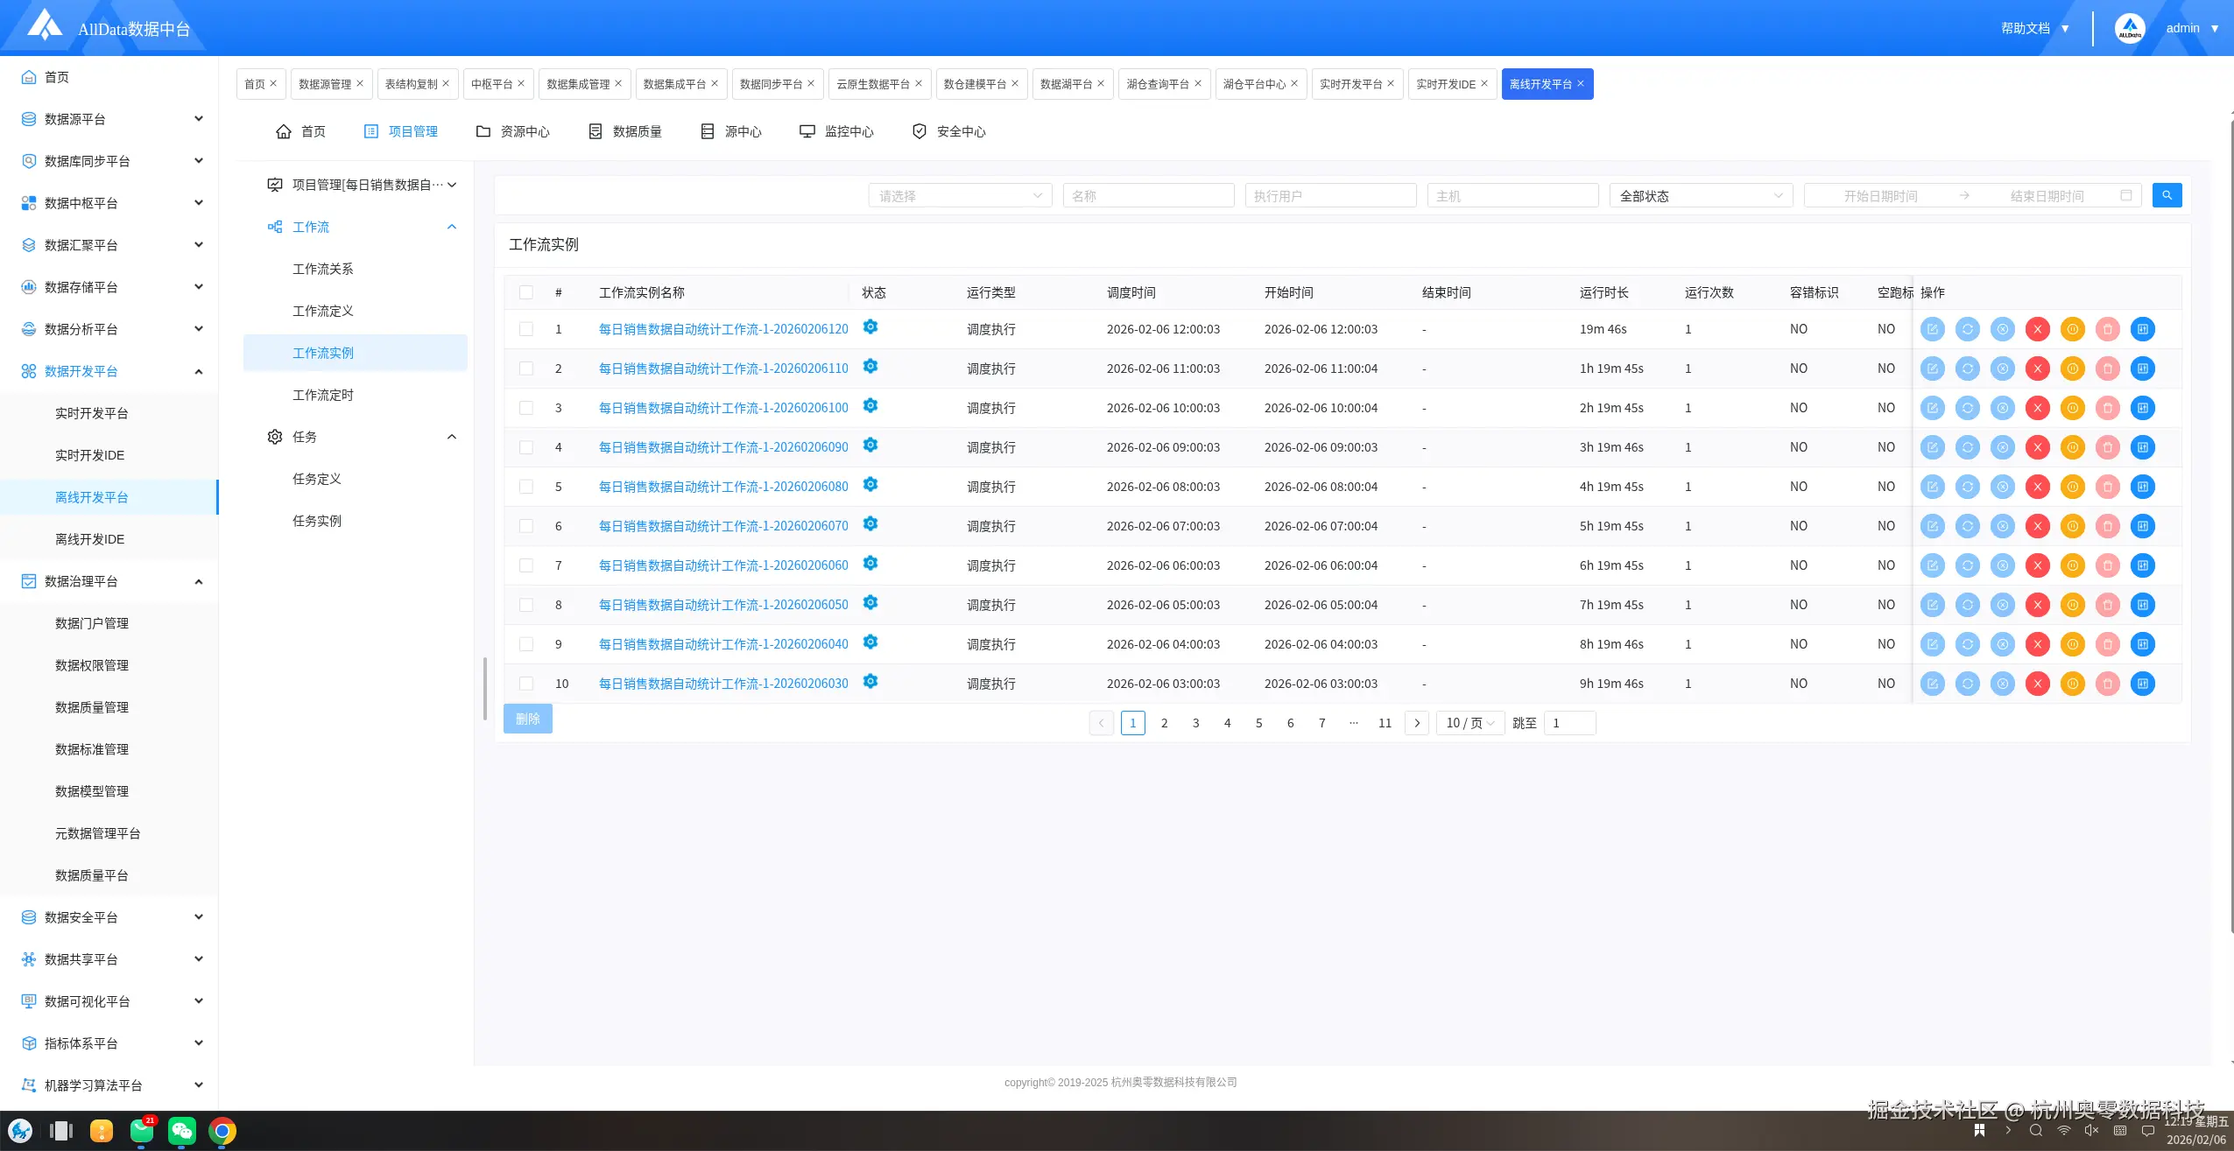Image resolution: width=2234 pixels, height=1151 pixels.
Task: Open the 10/页 page size dropdown
Action: point(1469,723)
